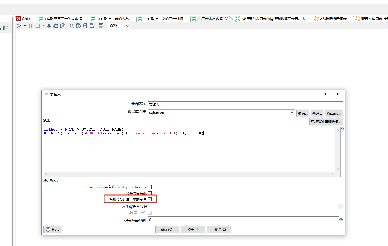Image resolution: width=388 pixels, height=246 pixels.
Task: Click the Wizard... button
Action: (x=334, y=113)
